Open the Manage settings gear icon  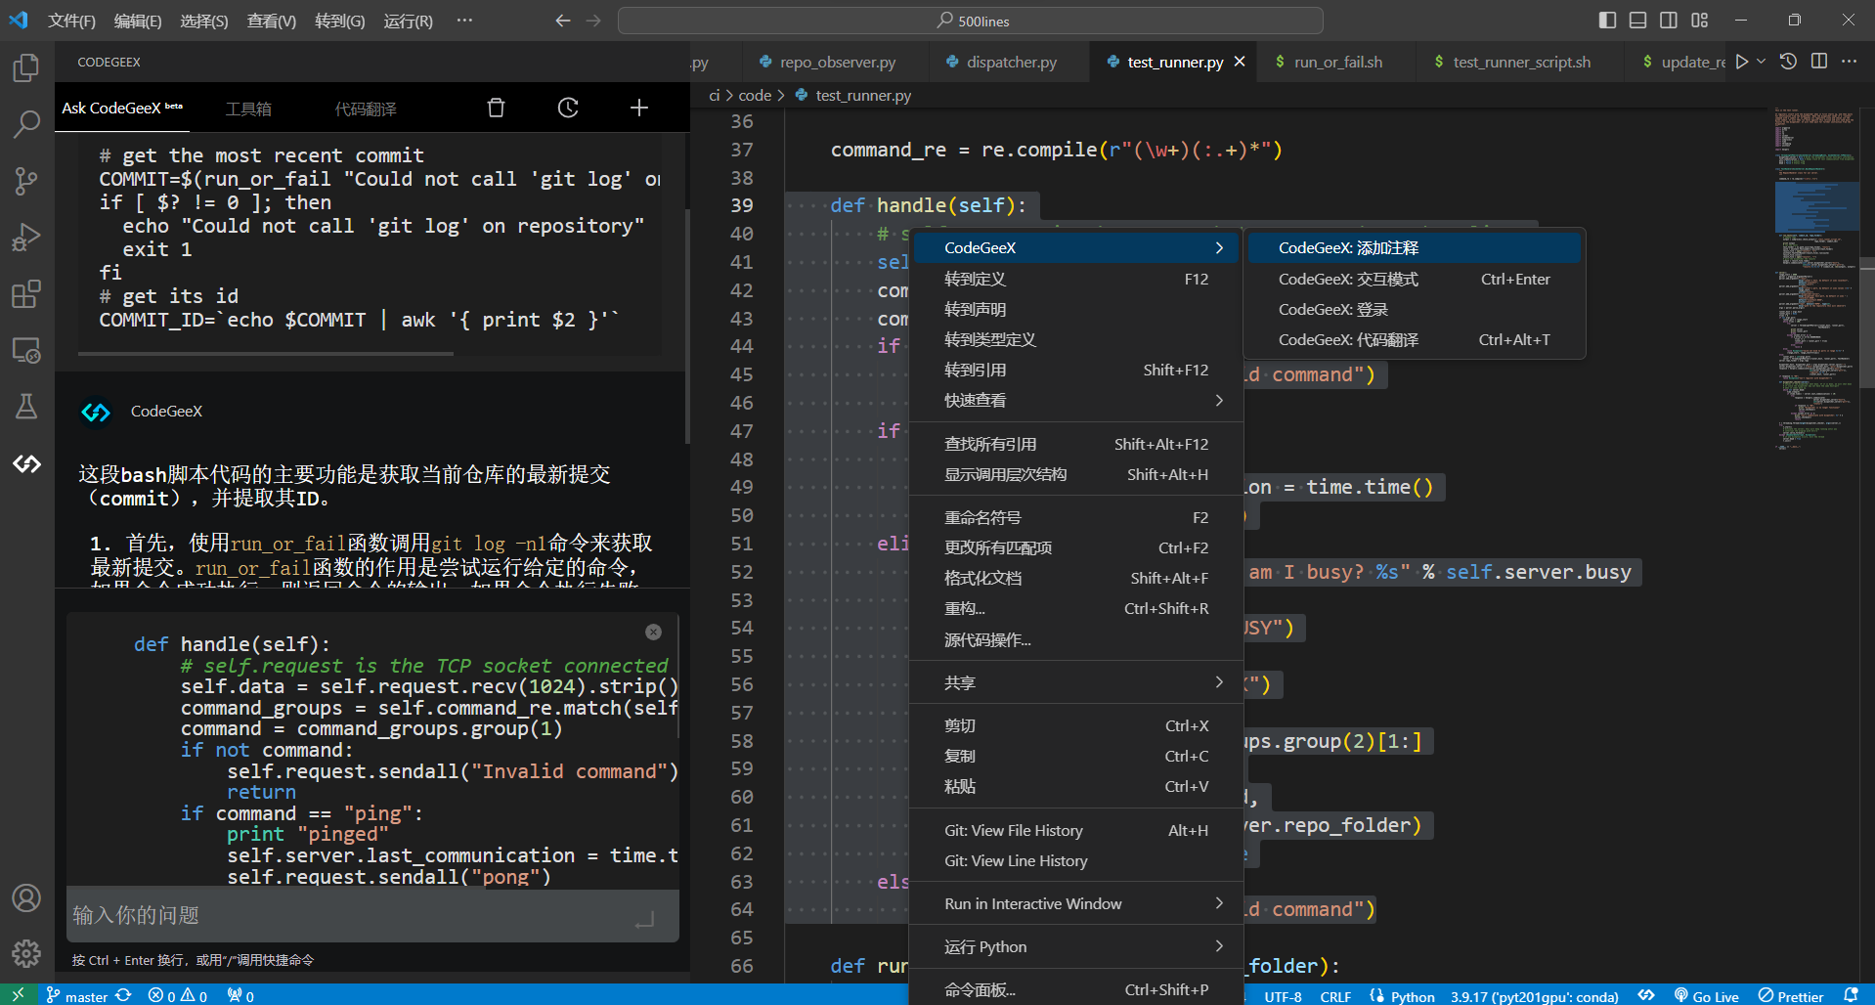(x=26, y=953)
